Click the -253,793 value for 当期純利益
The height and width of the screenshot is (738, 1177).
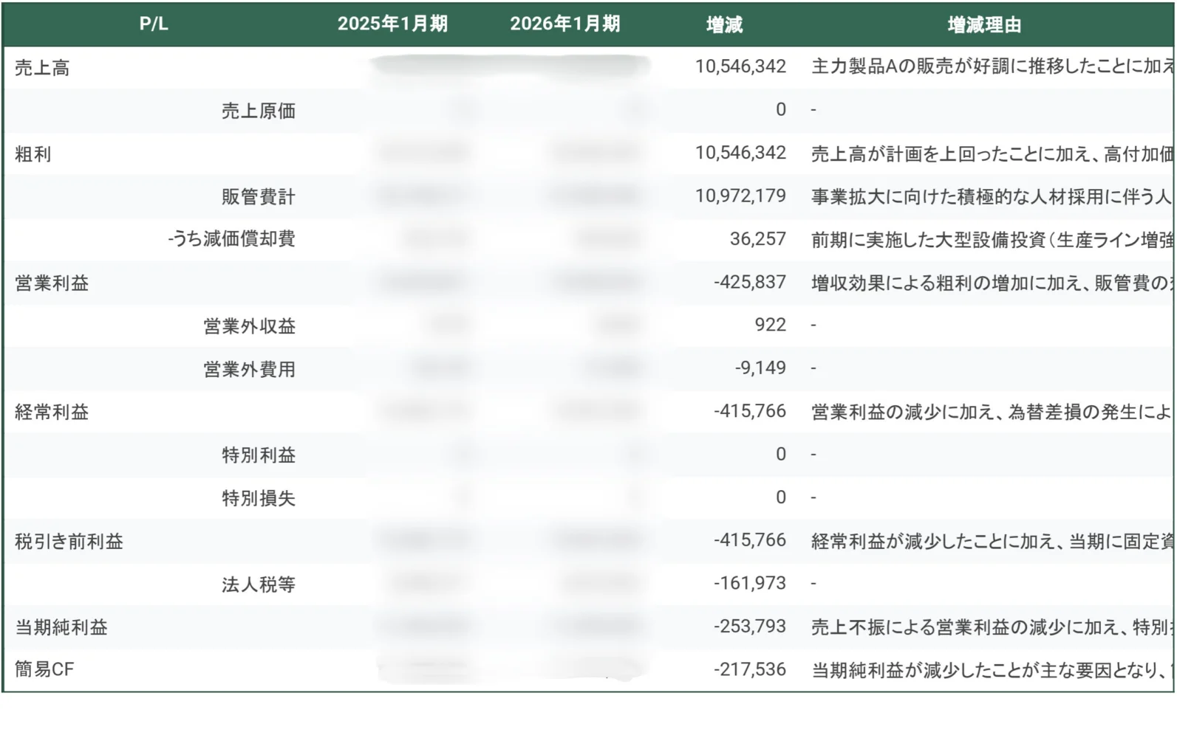pyautogui.click(x=750, y=627)
